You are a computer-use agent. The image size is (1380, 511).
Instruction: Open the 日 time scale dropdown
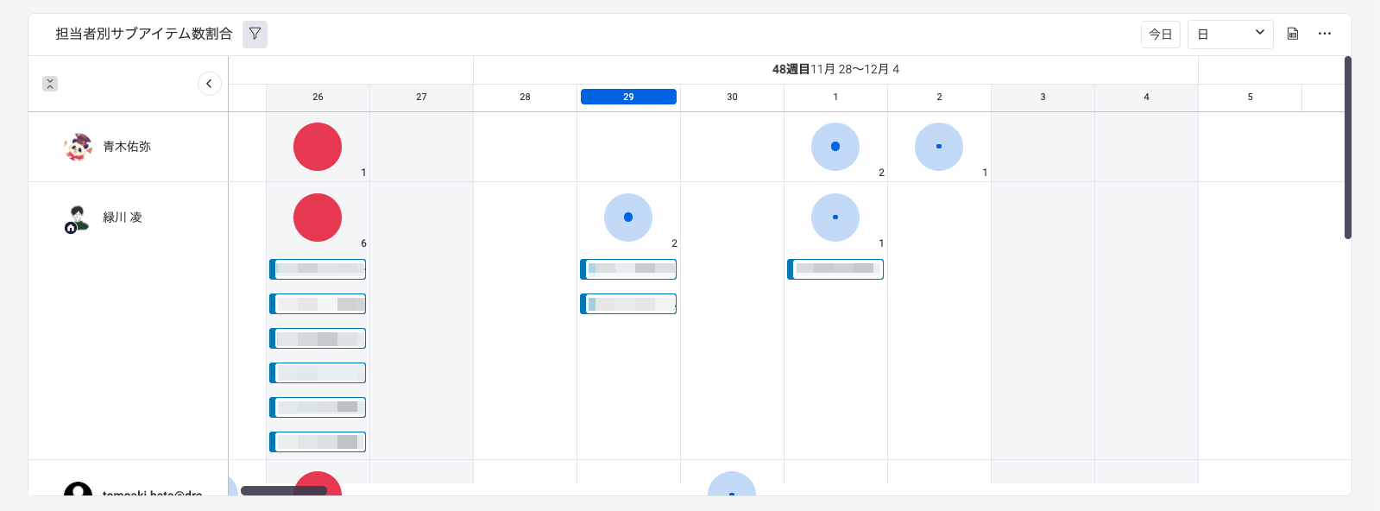click(1230, 35)
